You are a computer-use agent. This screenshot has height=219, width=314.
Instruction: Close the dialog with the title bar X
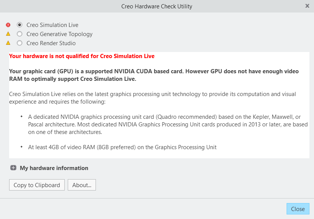pos(307,6)
